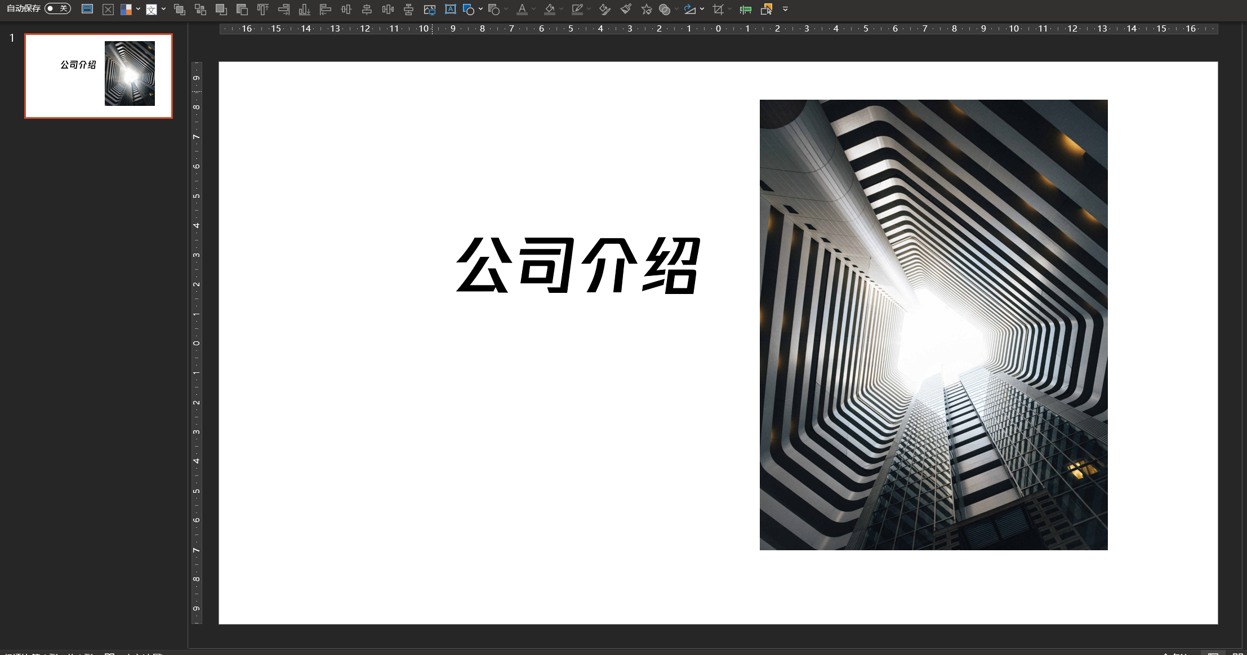Click the Align Bottom icon
The image size is (1247, 655).
point(304,9)
